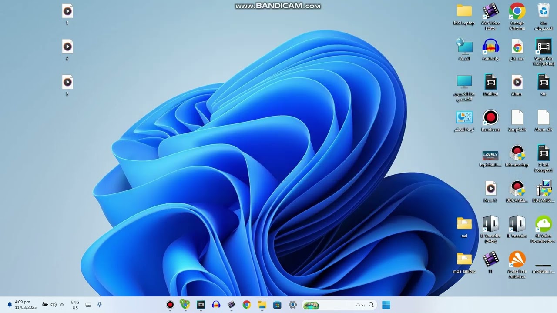Open the عقد نكاح Chrome document
557x313 pixels.
coord(517,50)
